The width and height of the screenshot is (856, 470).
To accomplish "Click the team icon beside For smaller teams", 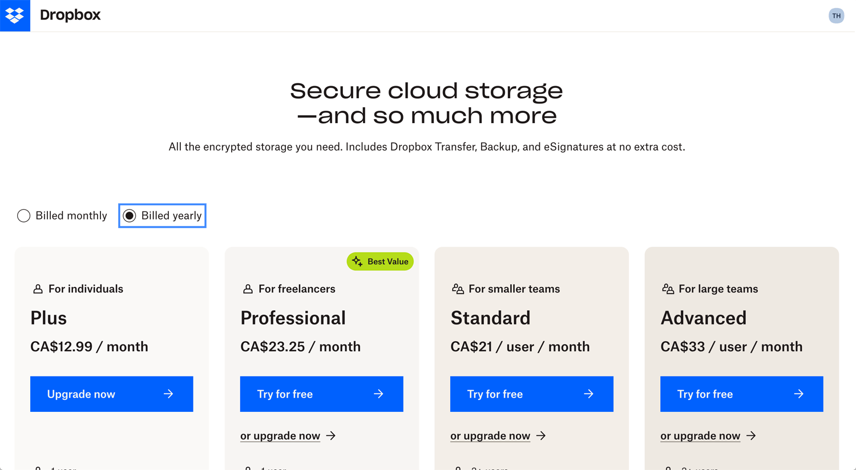I will [458, 289].
